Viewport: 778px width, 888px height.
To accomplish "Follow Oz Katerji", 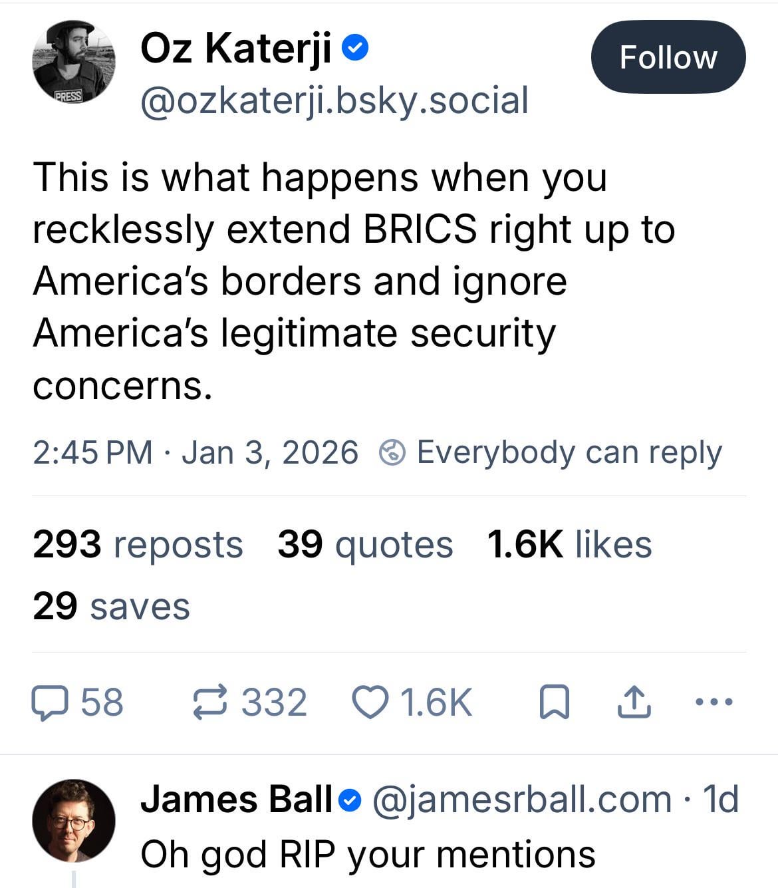I will click(668, 57).
